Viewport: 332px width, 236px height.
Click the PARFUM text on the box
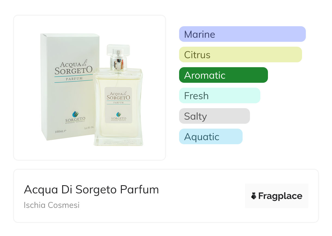[74, 79]
